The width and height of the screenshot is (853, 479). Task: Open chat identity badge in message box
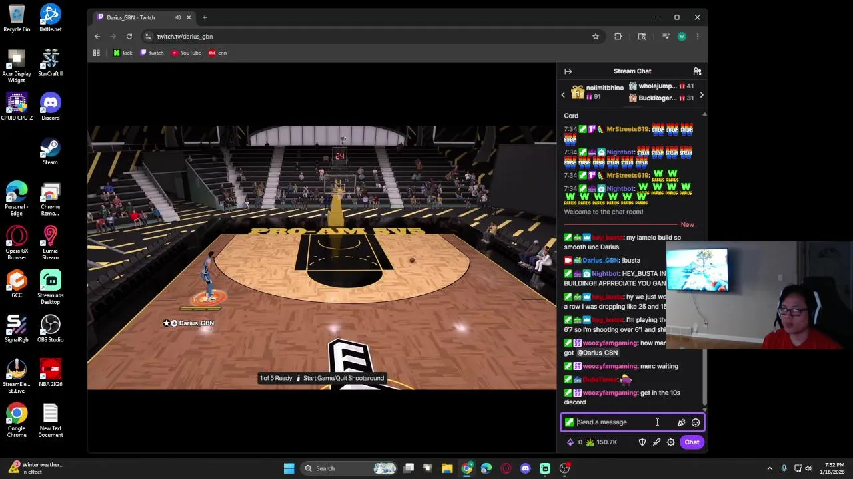[x=569, y=422]
